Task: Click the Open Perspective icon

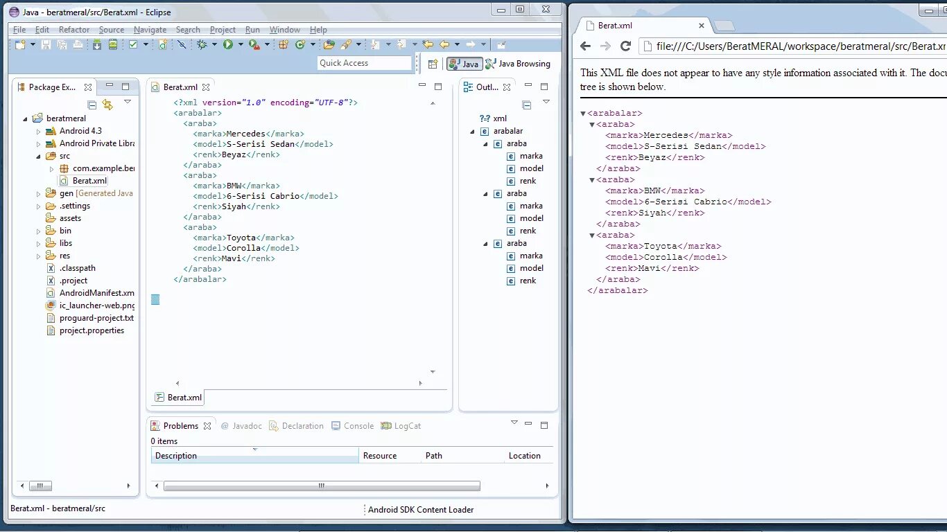Action: (433, 64)
